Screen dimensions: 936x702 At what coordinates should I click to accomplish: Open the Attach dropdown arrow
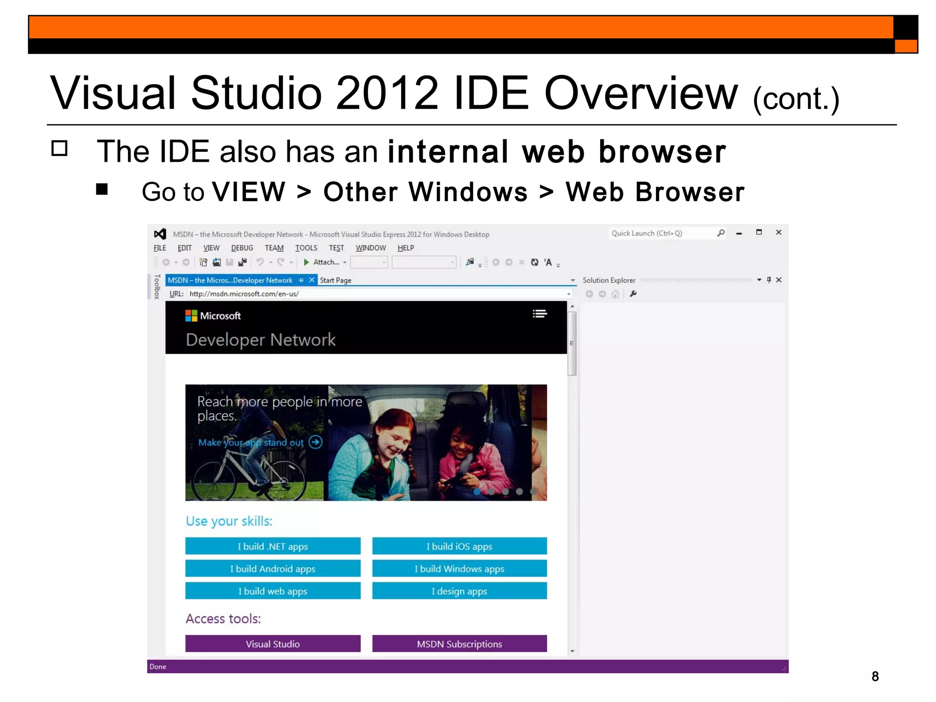pos(345,262)
